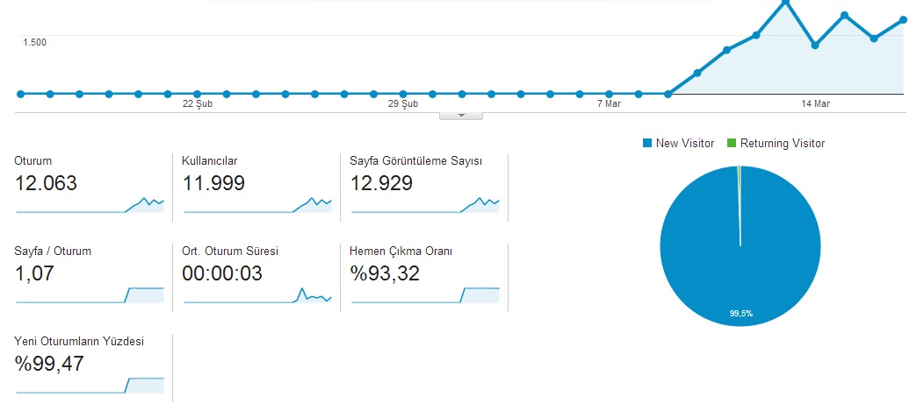This screenshot has height=404, width=924.
Task: Click the Hemen Çıkma Oranı value %93,32
Action: pos(385,273)
